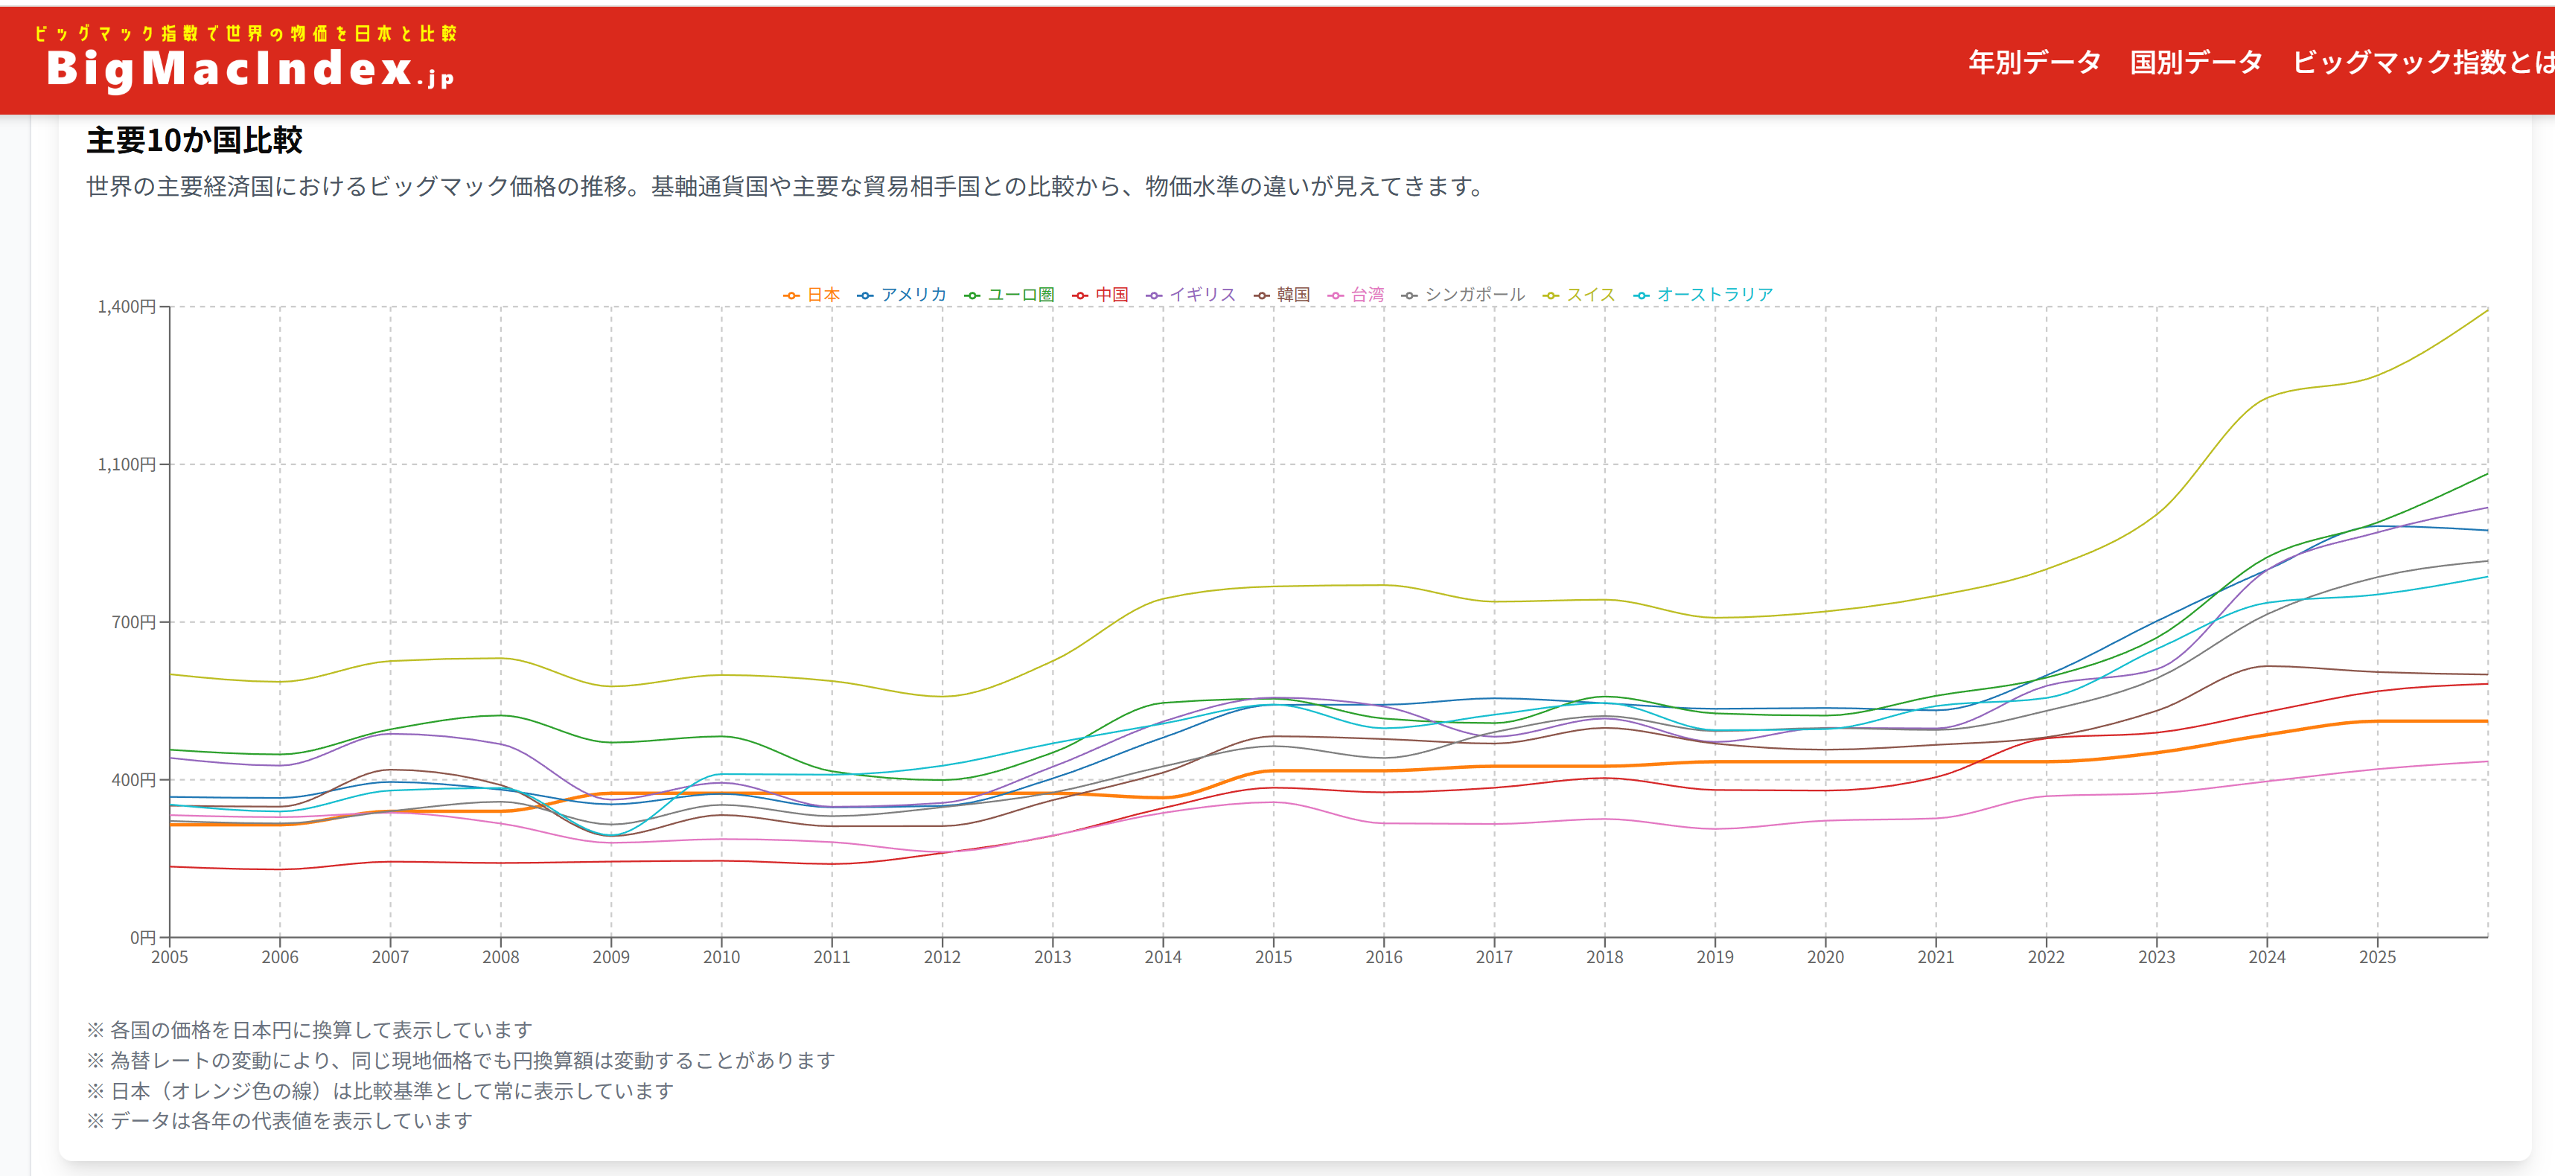Click the 1,400円 y-axis label

coord(126,307)
